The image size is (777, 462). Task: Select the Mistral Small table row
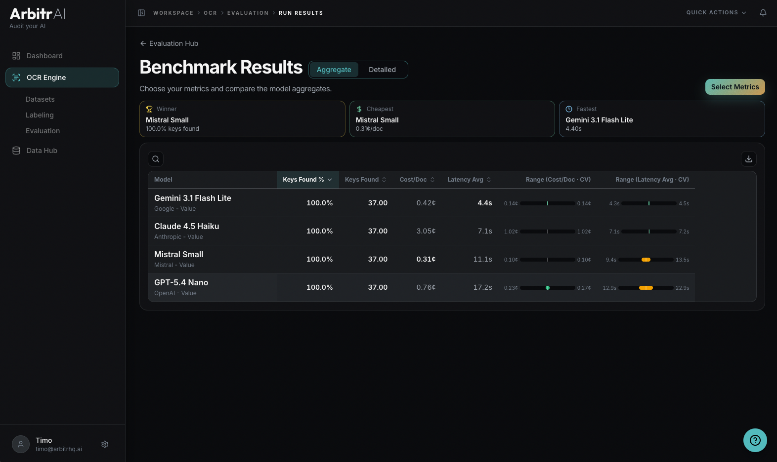(x=213, y=259)
